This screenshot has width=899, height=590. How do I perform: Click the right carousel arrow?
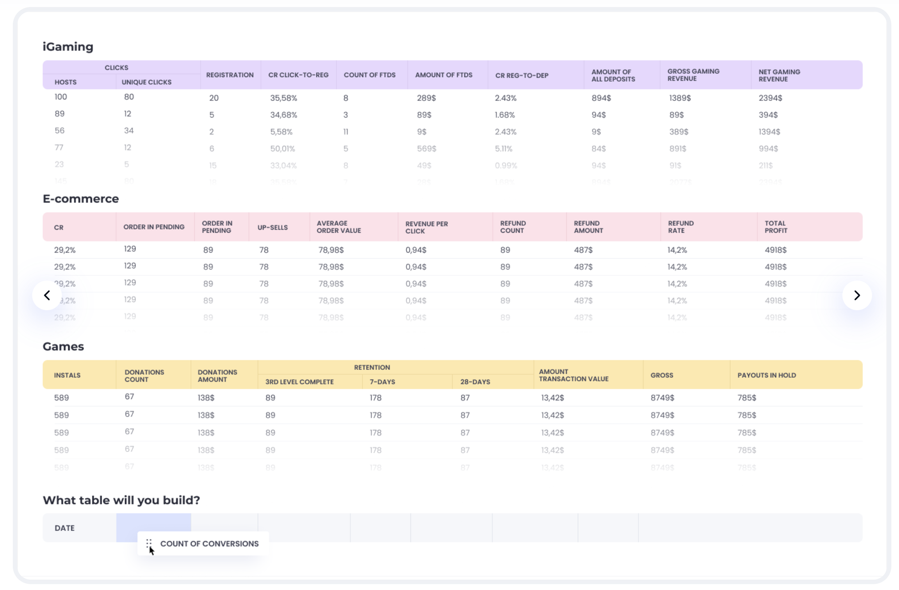[x=857, y=295]
